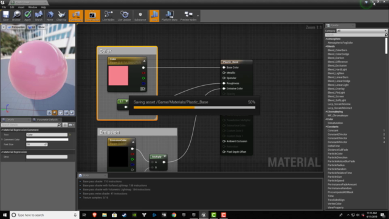Open the Multiply node dropdown arrow

click(x=165, y=156)
